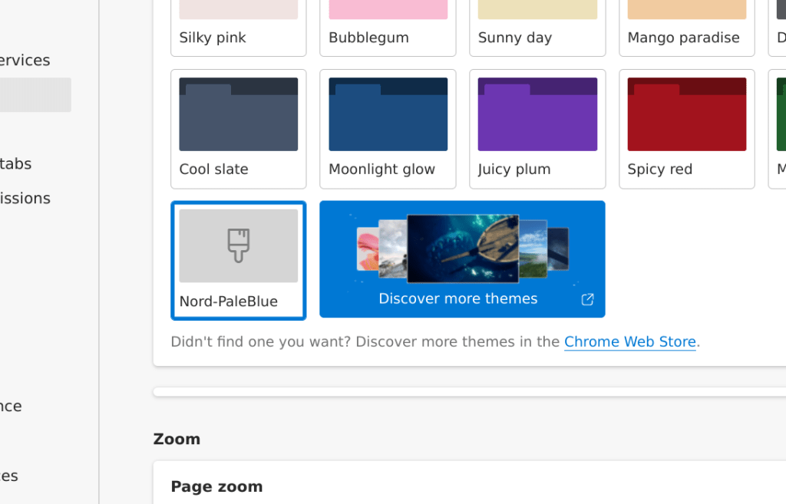The image size is (786, 504).
Task: Open sidebar item ending in "tabs"
Action: [x=16, y=163]
